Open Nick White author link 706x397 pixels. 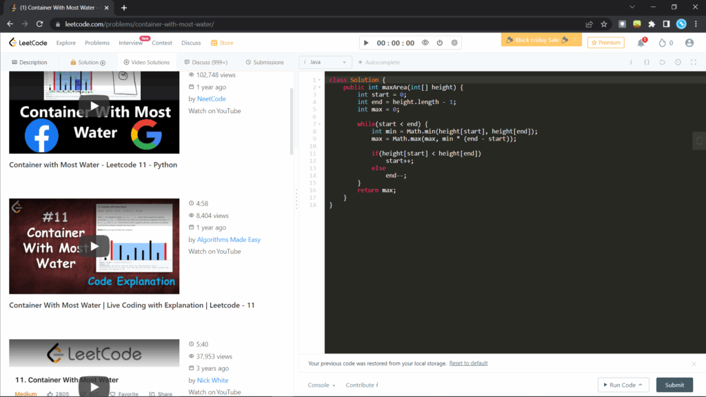click(x=212, y=380)
